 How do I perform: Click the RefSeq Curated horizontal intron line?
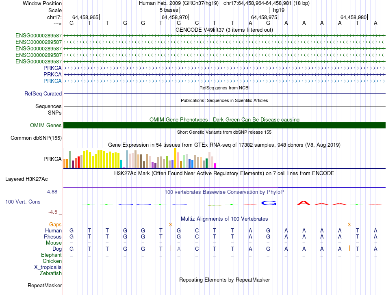[x=224, y=93]
